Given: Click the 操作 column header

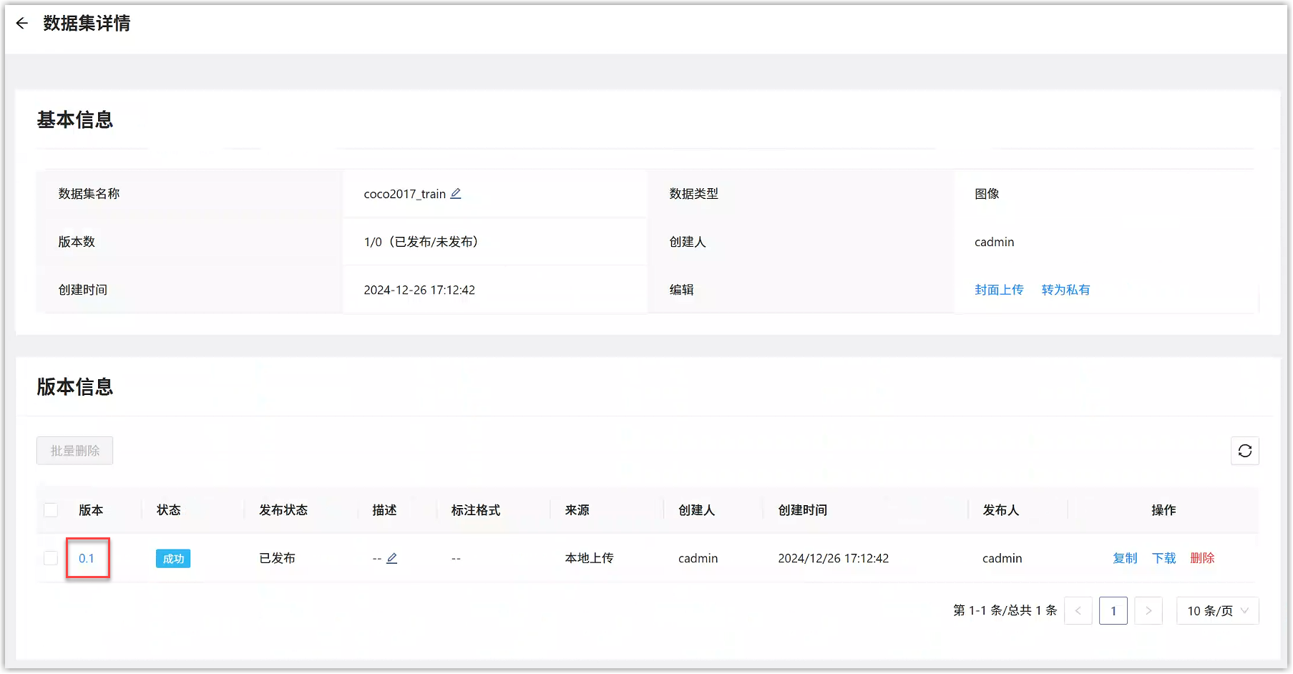Looking at the screenshot, I should coord(1163,510).
